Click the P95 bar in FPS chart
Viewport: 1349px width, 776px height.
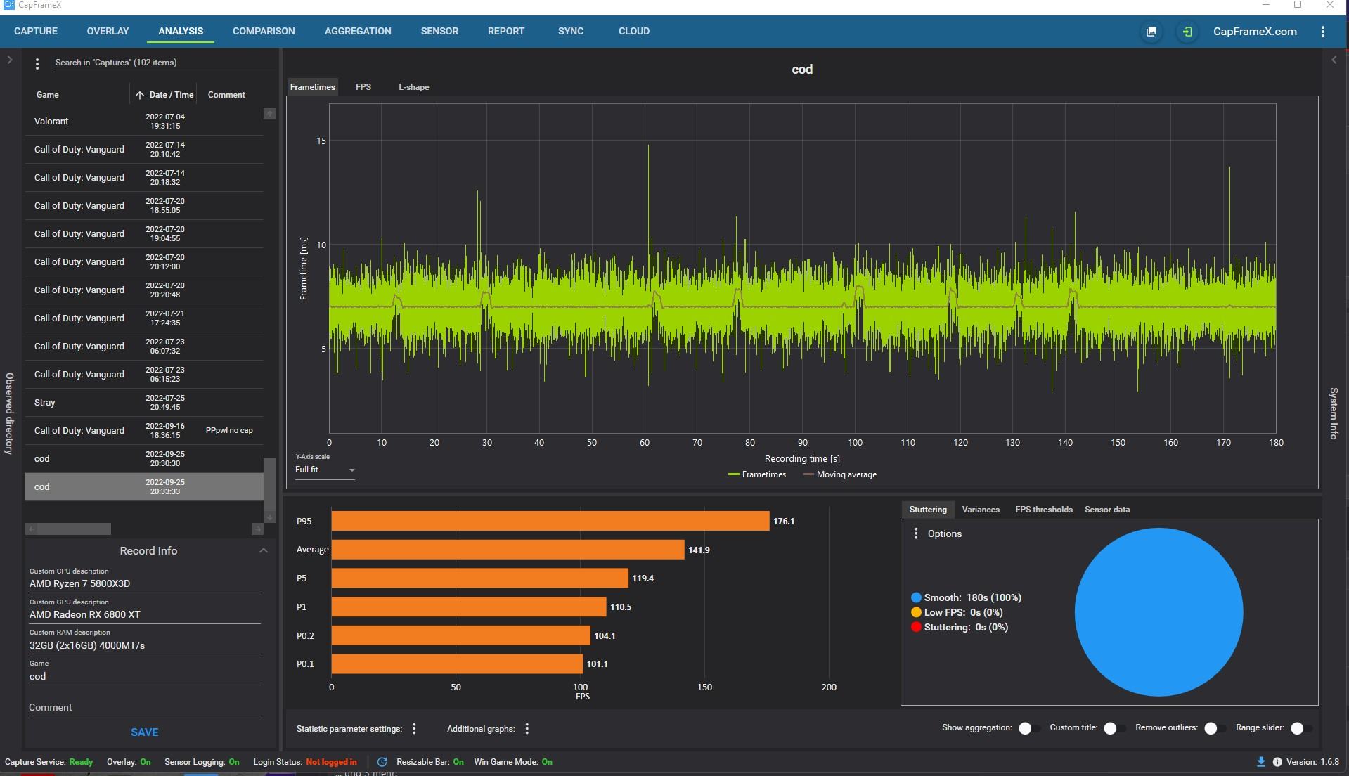(x=550, y=522)
